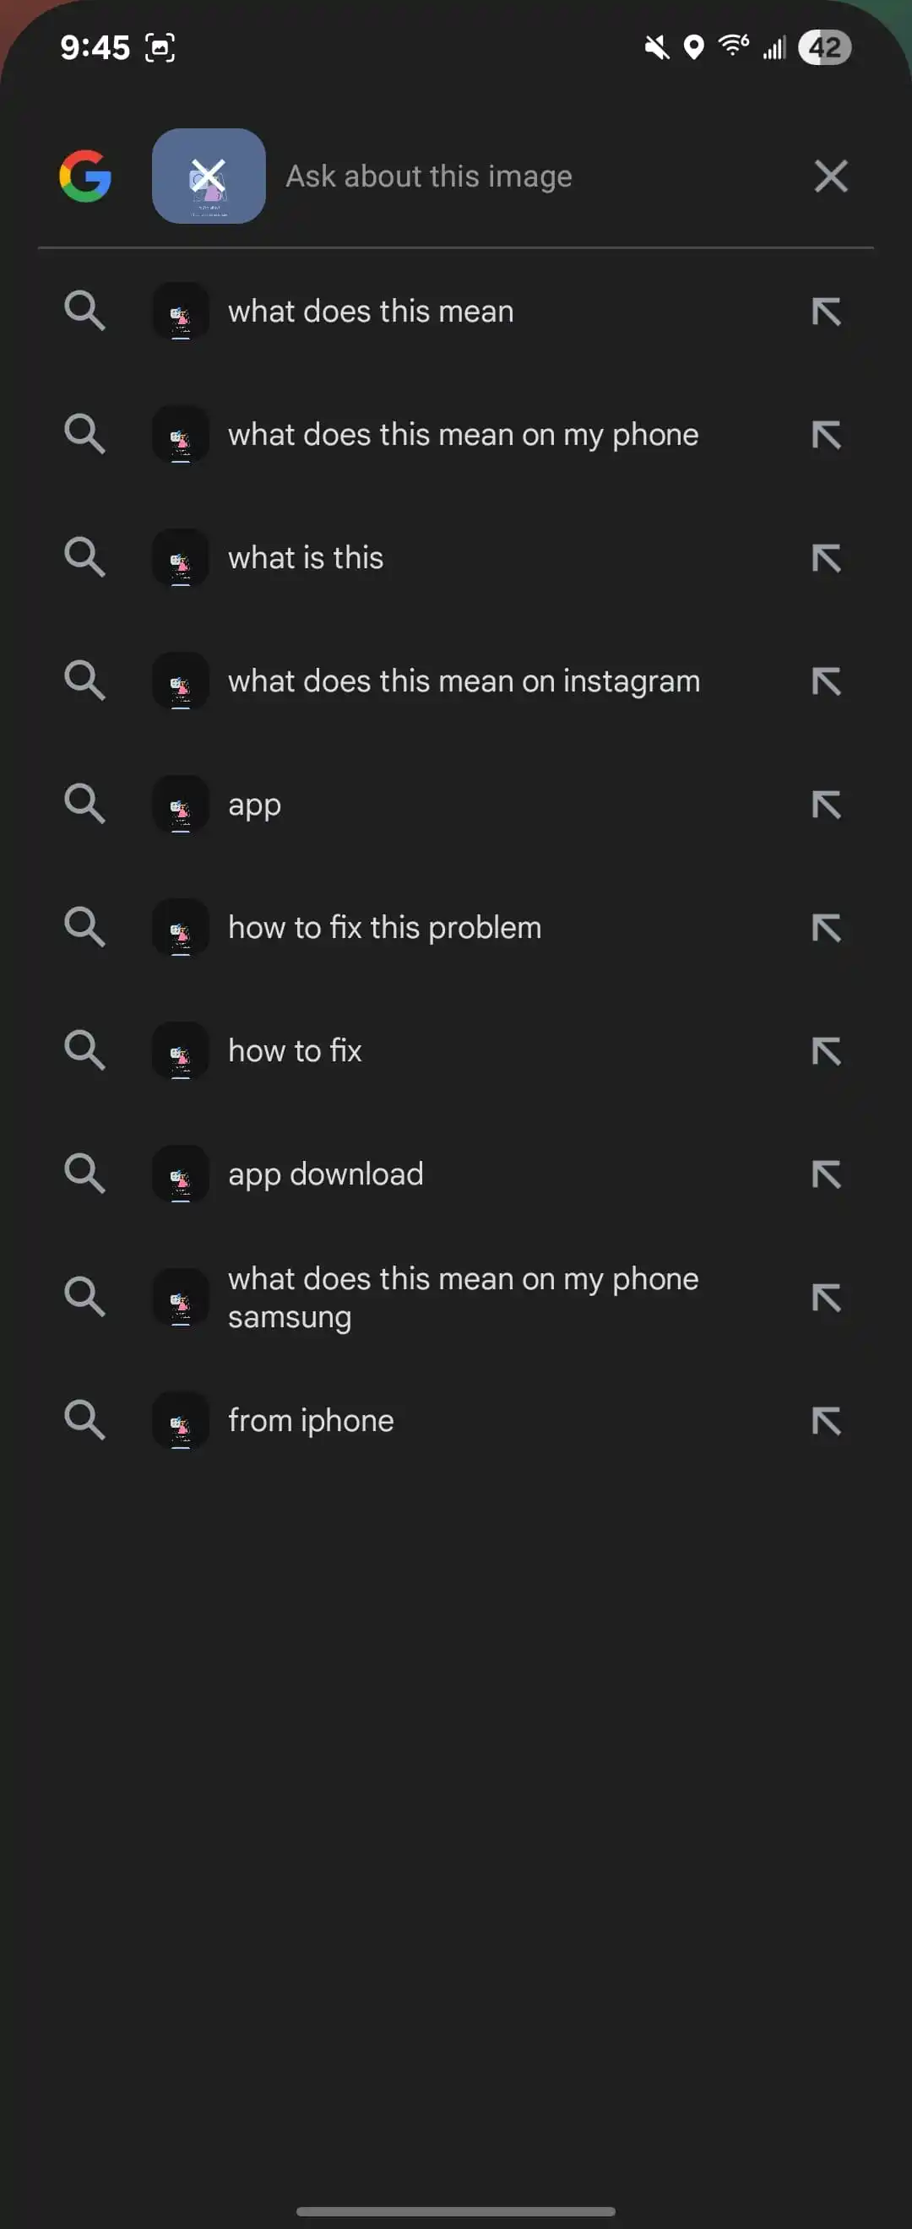Viewport: 912px width, 2229px height.
Task: Fill query with 'what is this' arrow
Action: coord(827,558)
